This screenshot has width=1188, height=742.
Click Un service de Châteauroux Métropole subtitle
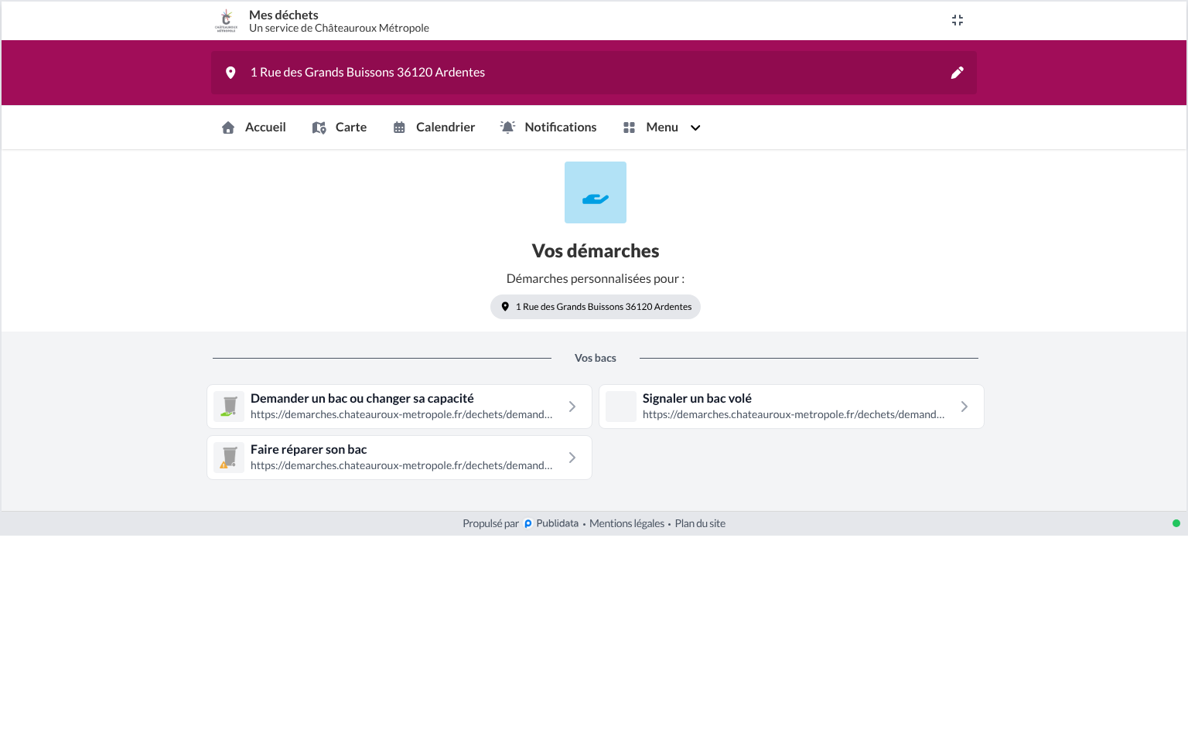pos(339,28)
